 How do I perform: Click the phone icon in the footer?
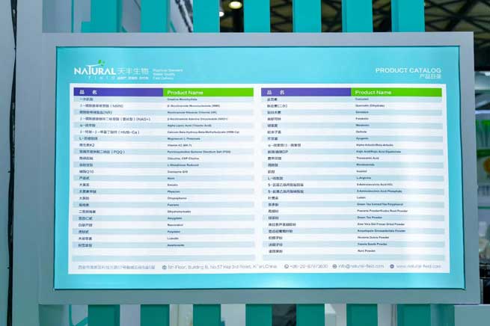pyautogui.click(x=287, y=266)
